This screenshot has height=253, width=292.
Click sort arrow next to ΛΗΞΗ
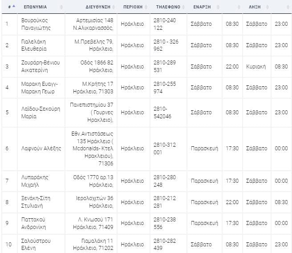point(268,7)
